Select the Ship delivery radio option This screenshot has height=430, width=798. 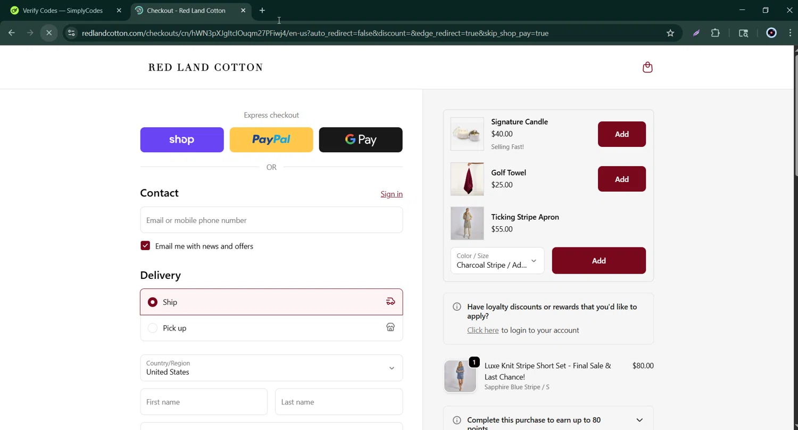[x=153, y=302]
